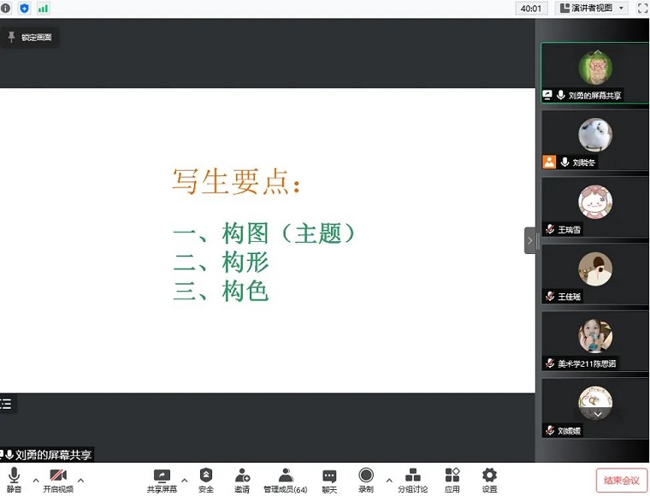650x496 pixels.
Task: Click the red 结束会议 end meeting button
Action: point(622,480)
